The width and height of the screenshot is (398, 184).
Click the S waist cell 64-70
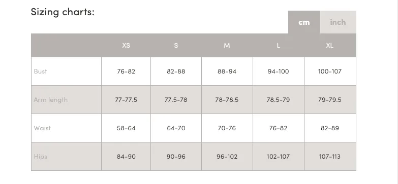click(176, 128)
